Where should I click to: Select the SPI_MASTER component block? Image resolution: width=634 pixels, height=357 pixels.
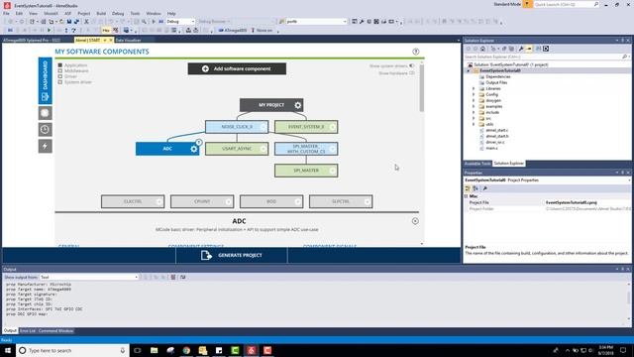306,171
